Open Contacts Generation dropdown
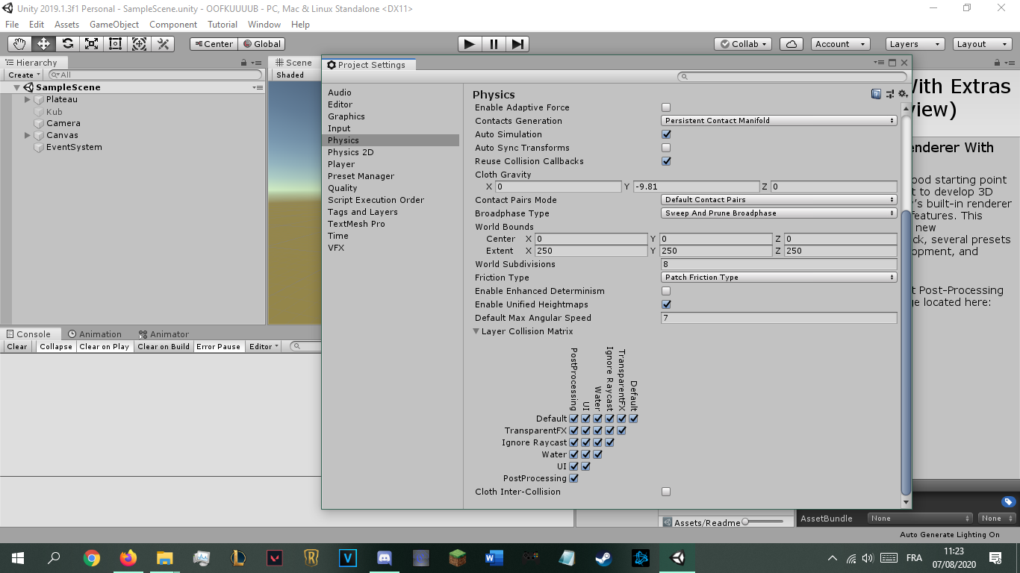This screenshot has height=573, width=1020. 779,121
